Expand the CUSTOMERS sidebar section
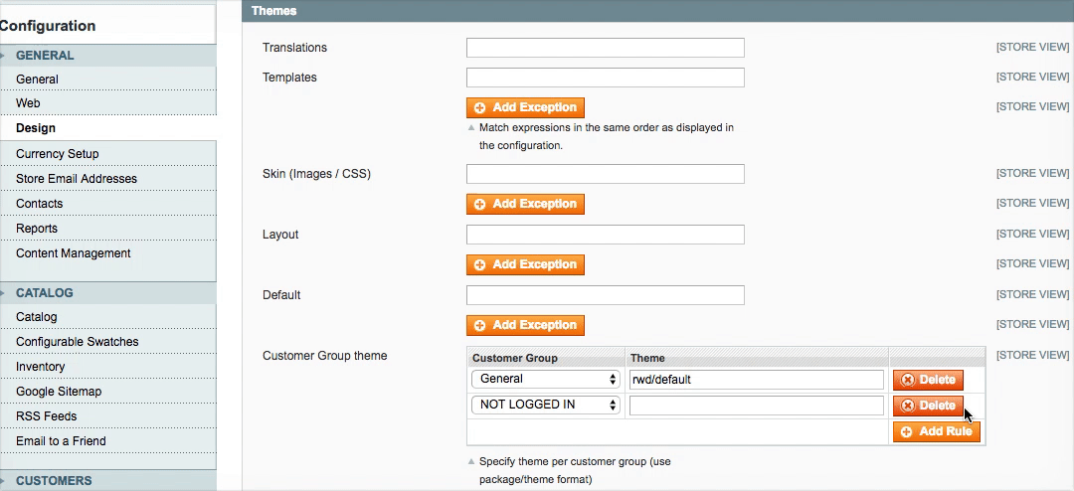The height and width of the screenshot is (491, 1074). (108, 481)
